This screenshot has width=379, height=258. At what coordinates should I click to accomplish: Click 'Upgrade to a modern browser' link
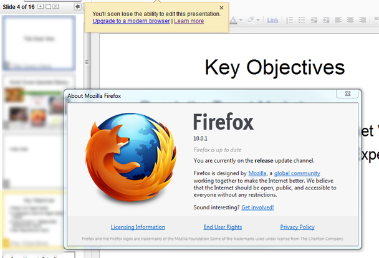(x=131, y=21)
